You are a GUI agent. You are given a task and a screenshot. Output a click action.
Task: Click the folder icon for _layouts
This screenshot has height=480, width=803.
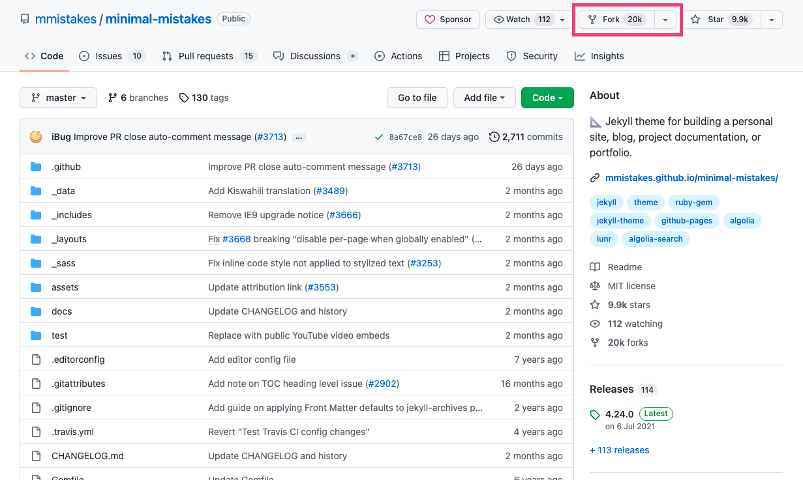pos(36,239)
